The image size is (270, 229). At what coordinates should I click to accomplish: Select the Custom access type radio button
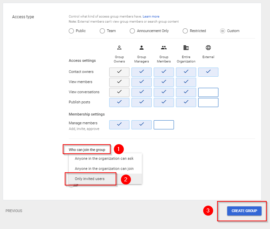[222, 31]
